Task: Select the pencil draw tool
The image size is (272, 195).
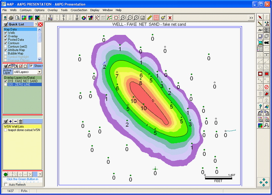Action: pyautogui.click(x=260, y=24)
